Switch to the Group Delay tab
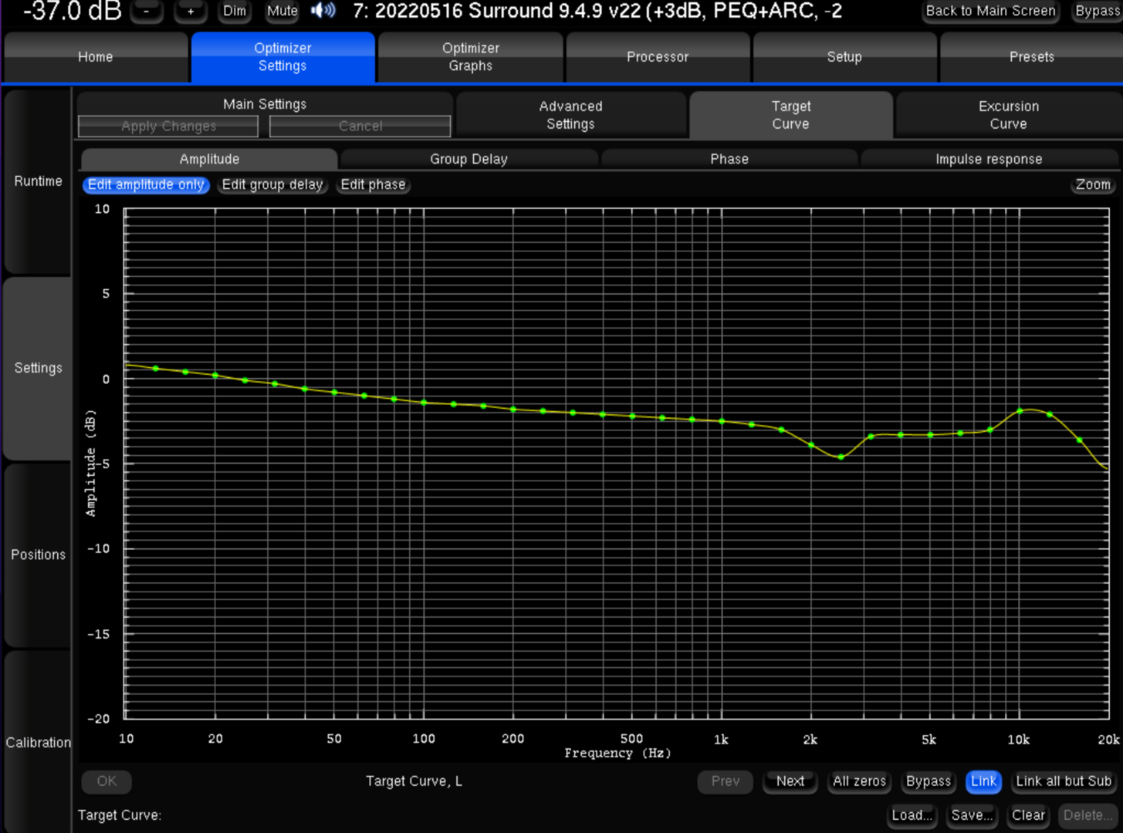 (x=468, y=159)
